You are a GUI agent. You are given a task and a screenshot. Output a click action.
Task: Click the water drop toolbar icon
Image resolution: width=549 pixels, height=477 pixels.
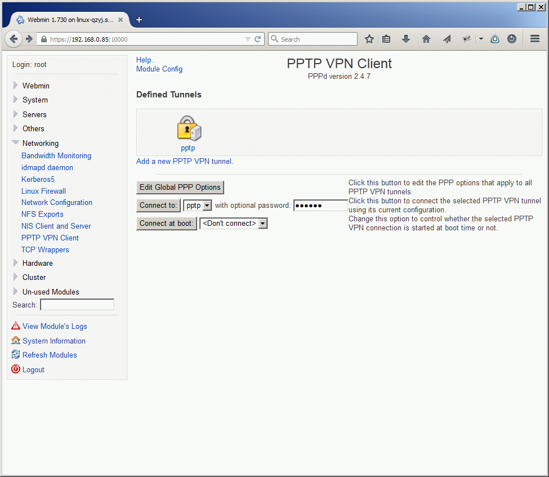click(x=495, y=39)
